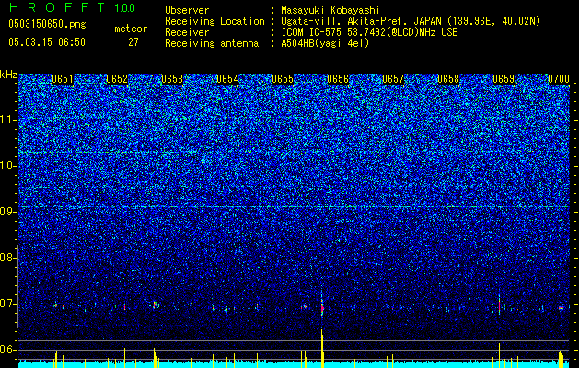Viewport: 579px width, 368px height.
Task: Click the 0654 time marker
Action: point(227,79)
